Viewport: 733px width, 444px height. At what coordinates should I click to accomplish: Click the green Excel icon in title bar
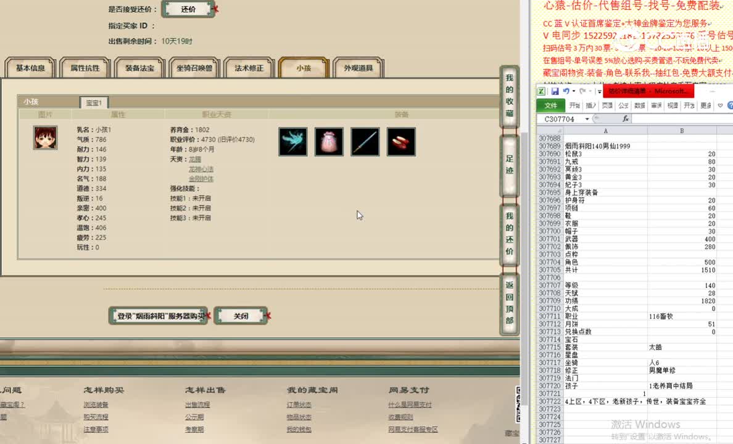tap(541, 91)
